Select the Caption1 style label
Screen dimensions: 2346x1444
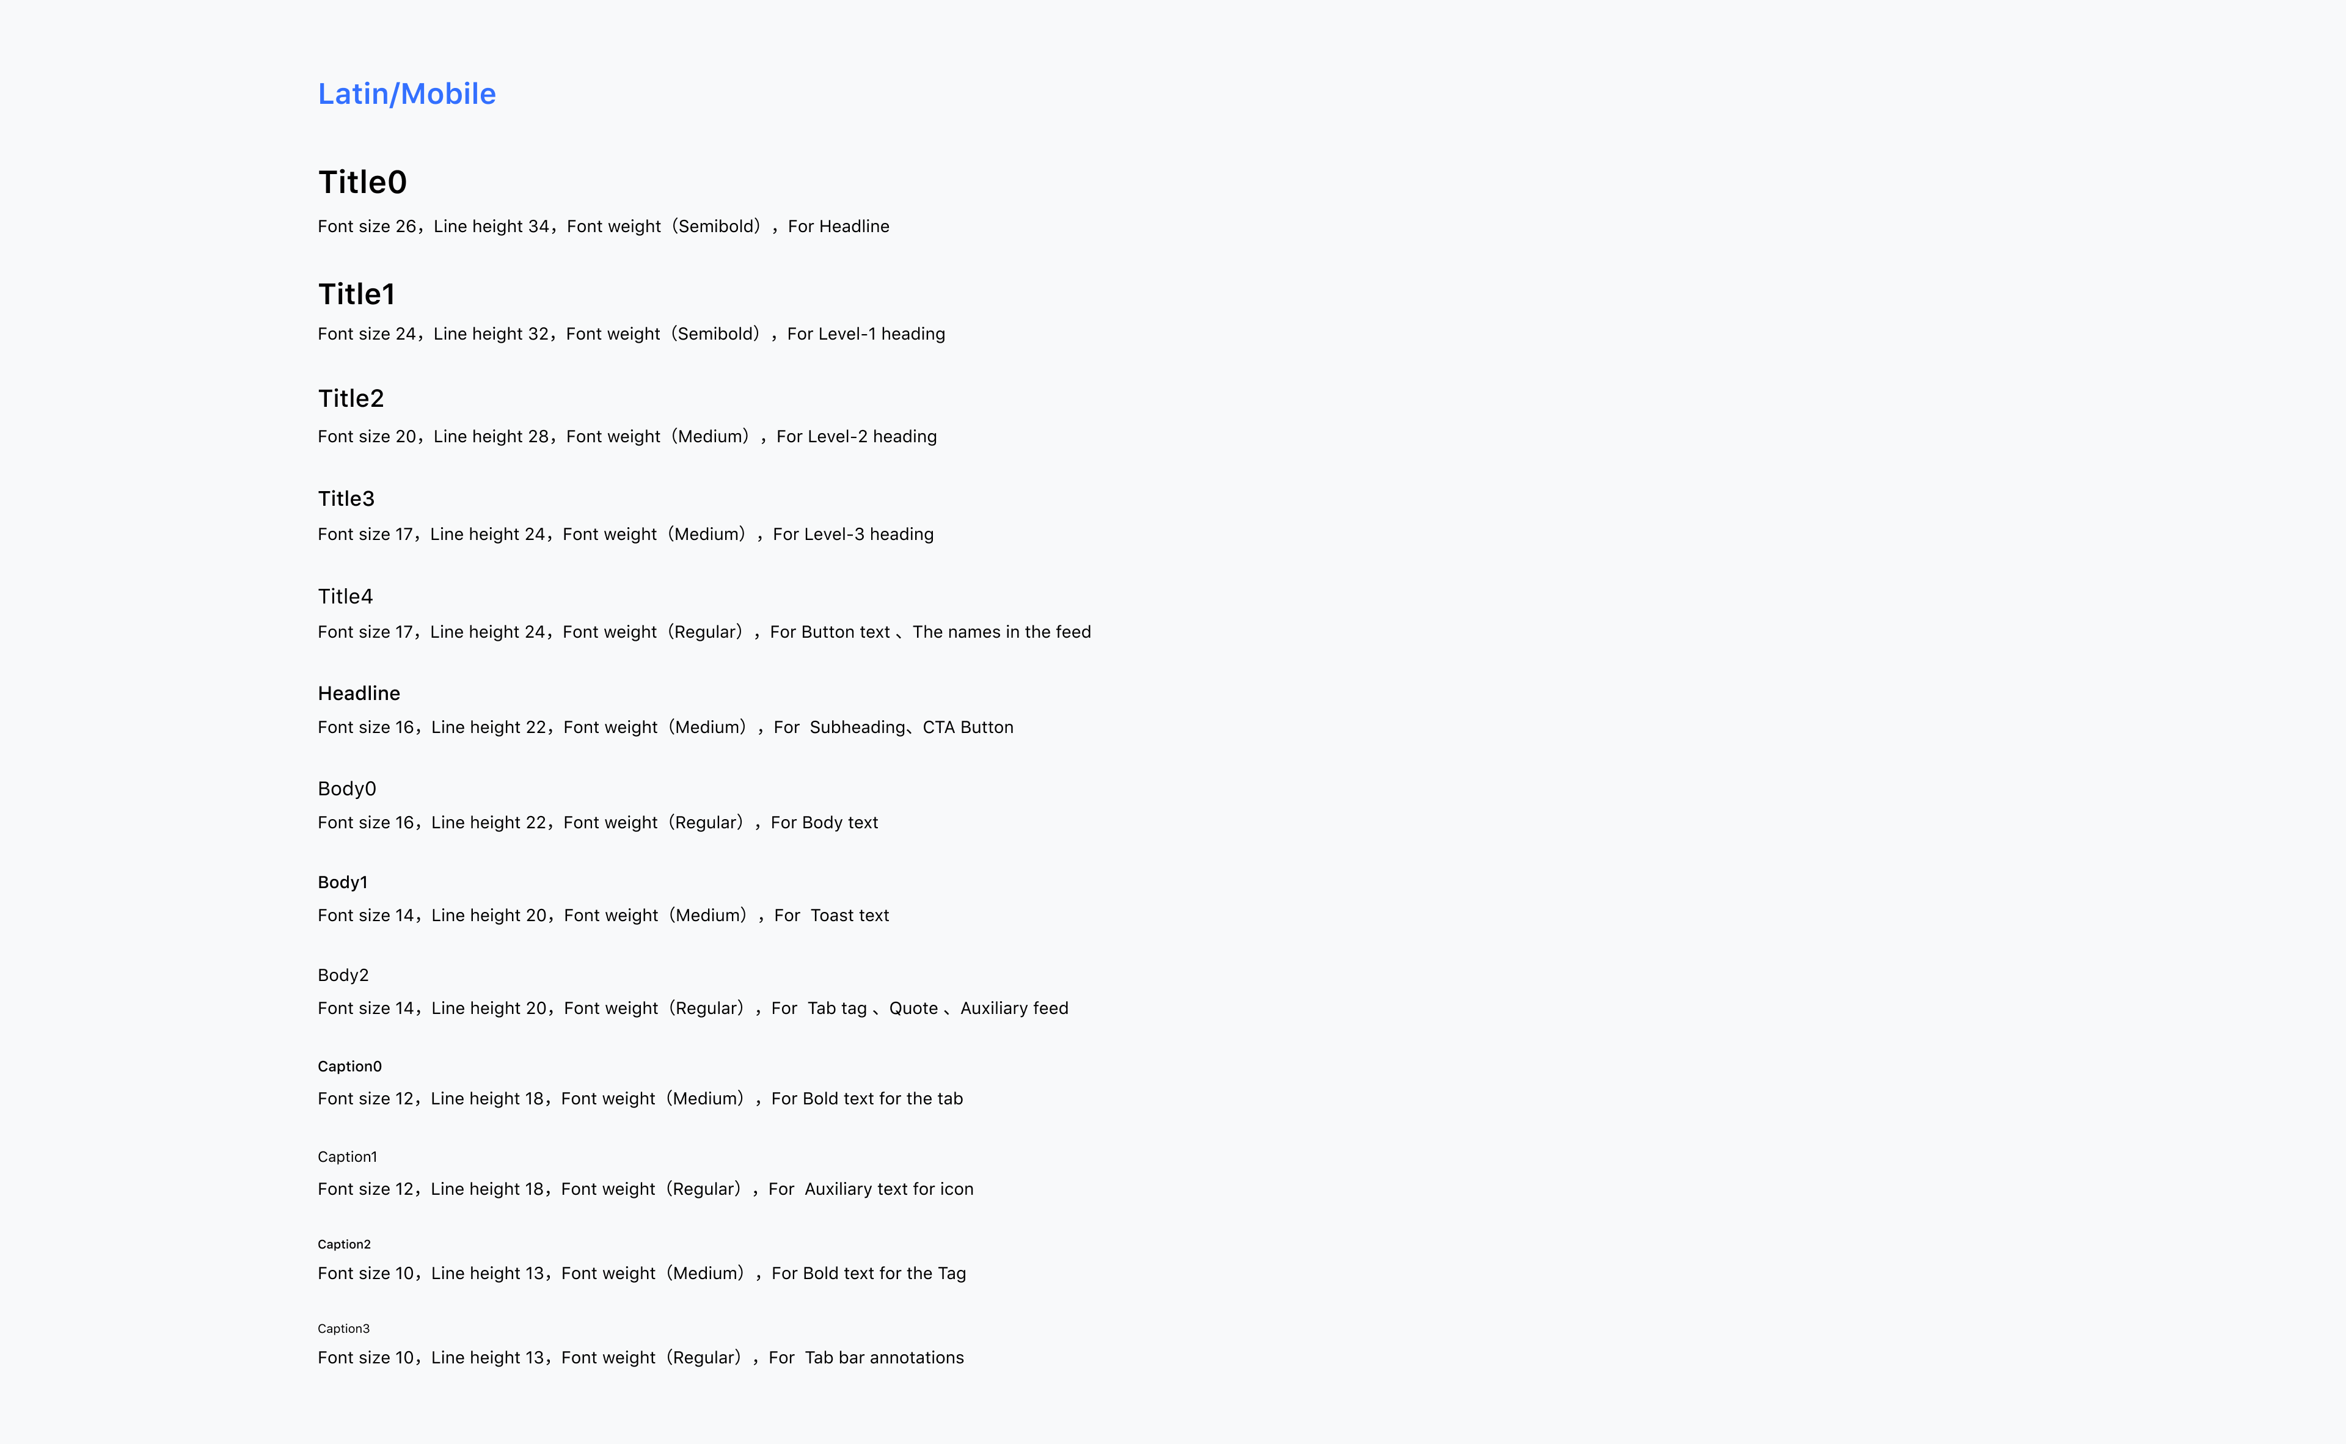pyautogui.click(x=347, y=1156)
